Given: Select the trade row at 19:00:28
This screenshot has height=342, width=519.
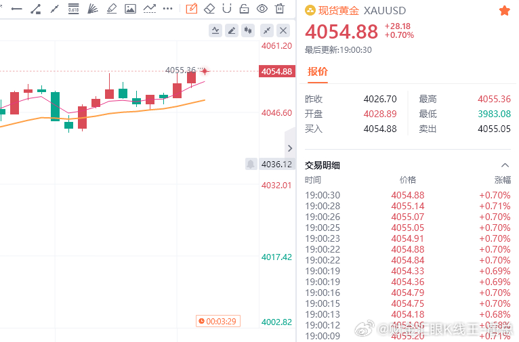Looking at the screenshot, I should click(x=408, y=206).
